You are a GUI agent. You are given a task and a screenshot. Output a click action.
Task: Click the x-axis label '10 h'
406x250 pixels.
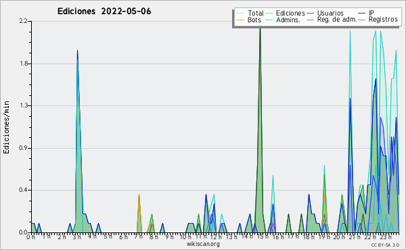pos(185,236)
